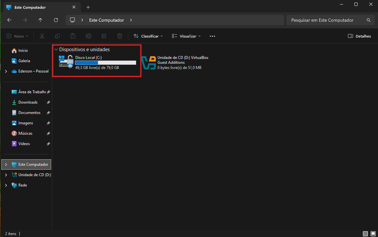Select the VirtualBox CD drive (D:) icon

(x=149, y=63)
